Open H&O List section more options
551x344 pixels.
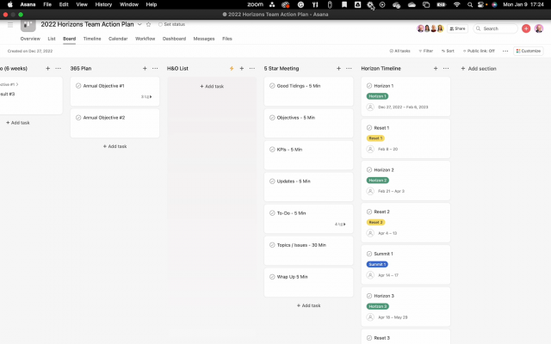coord(252,69)
